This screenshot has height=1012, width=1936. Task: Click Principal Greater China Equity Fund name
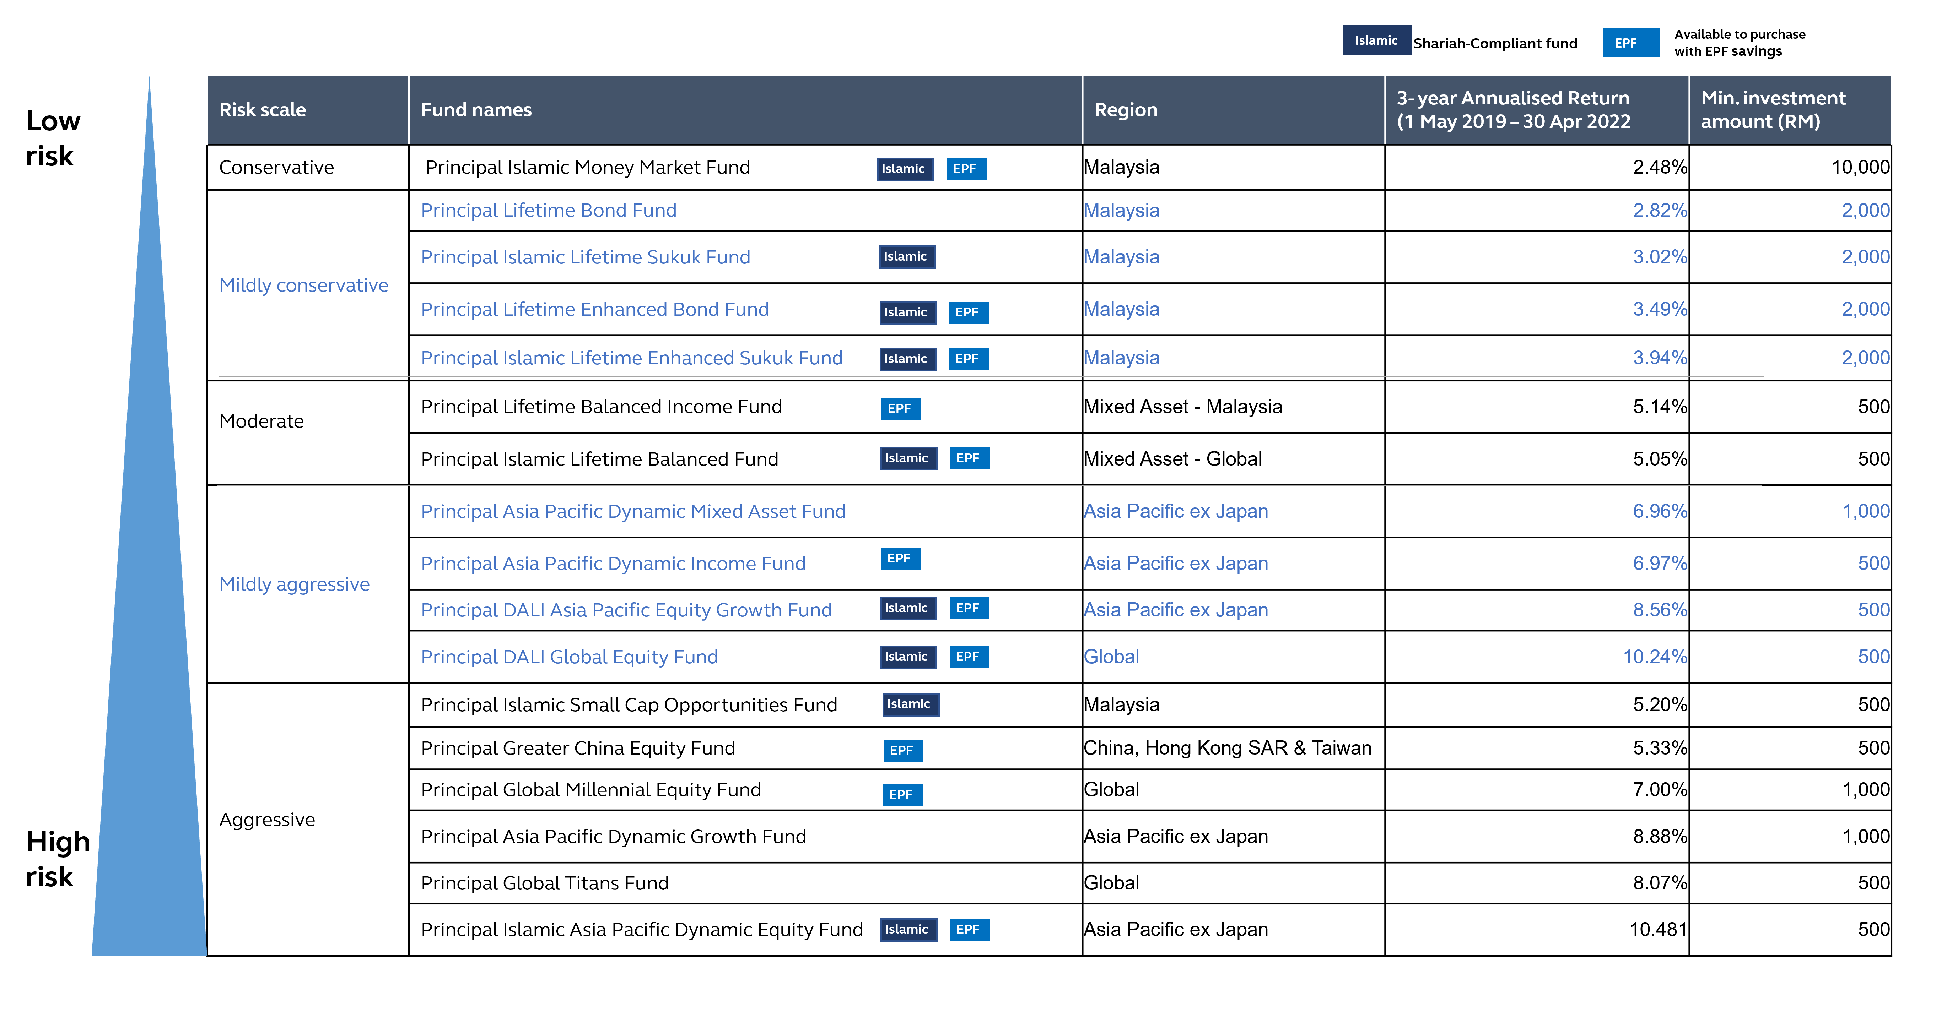(578, 748)
